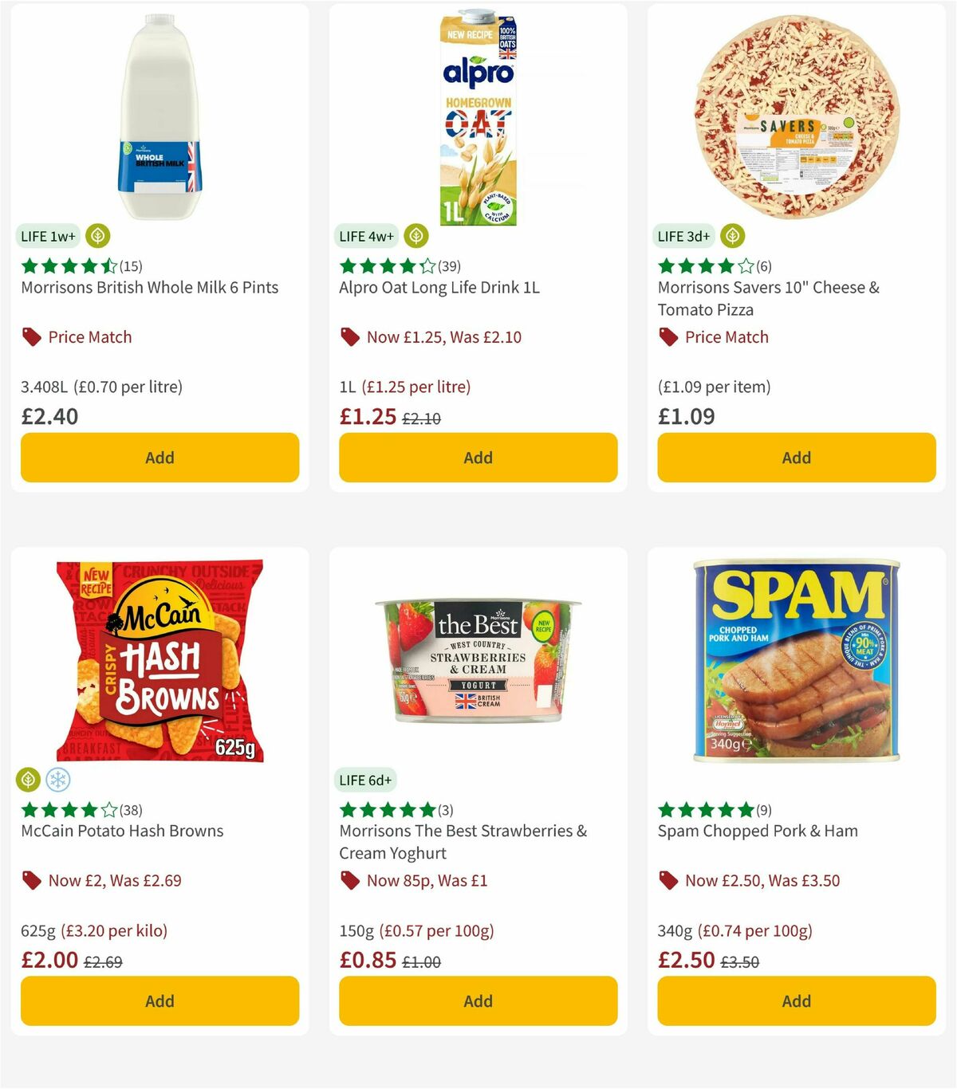Select the LIFE 6d+ badge on the yoghurt
Screen dimensions: 957x1089
pos(366,780)
